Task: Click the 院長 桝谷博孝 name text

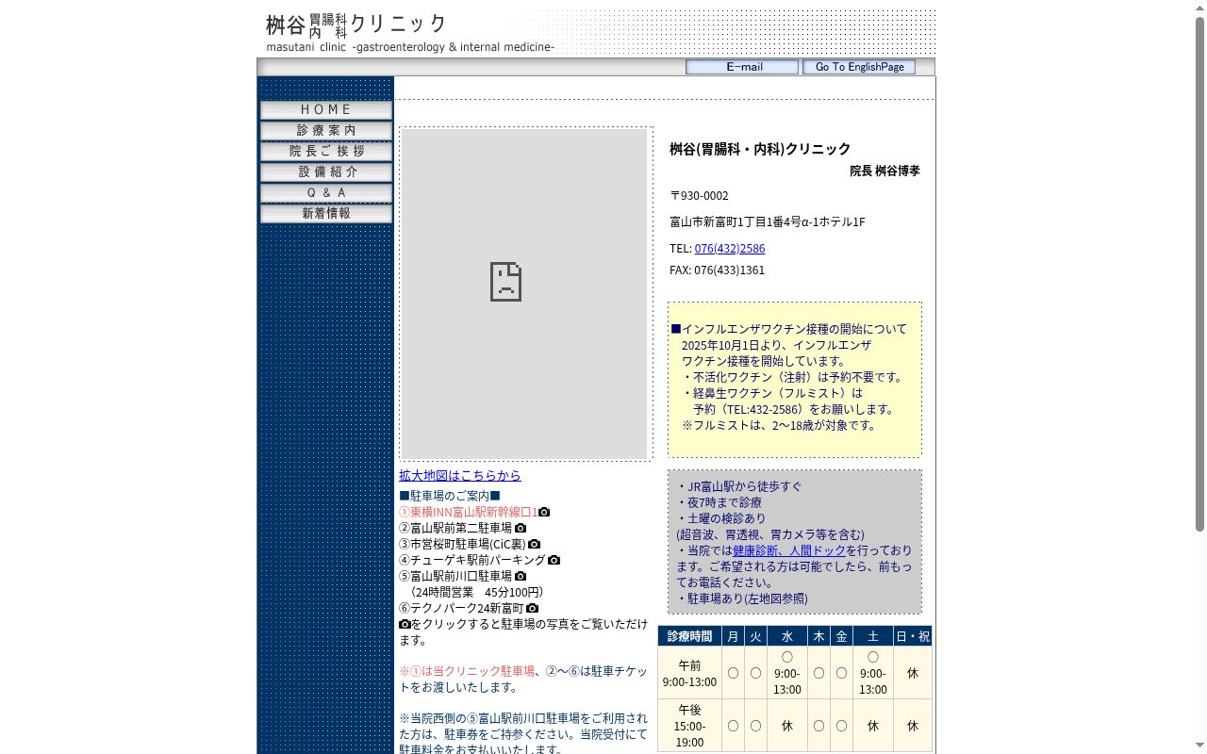Action: [x=885, y=171]
